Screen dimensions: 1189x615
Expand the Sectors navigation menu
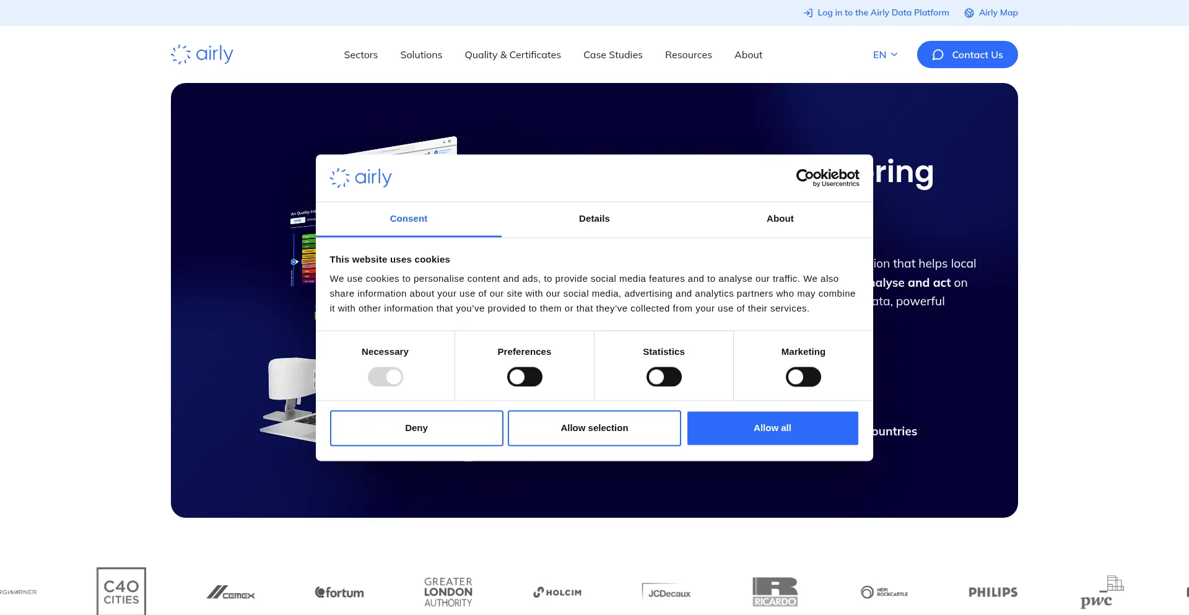[360, 55]
